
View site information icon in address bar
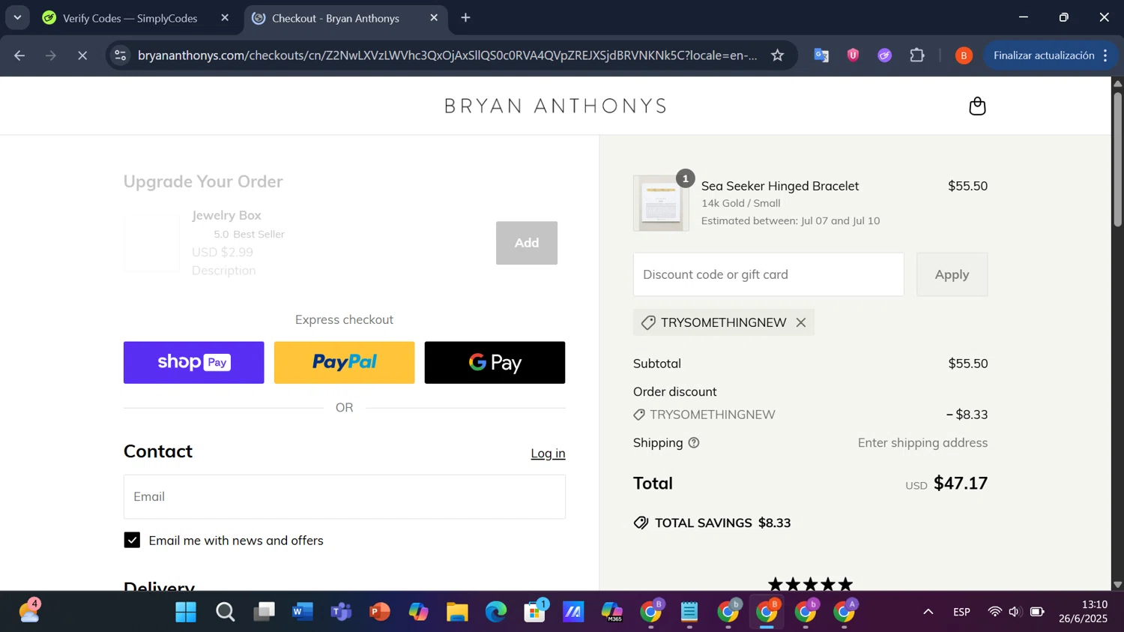coord(121,55)
